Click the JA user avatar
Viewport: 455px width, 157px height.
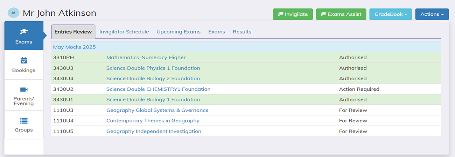pos(13,13)
